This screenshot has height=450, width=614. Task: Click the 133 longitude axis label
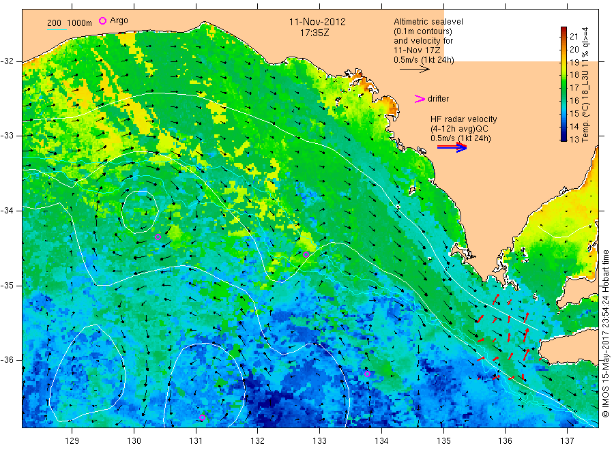[x=319, y=441]
